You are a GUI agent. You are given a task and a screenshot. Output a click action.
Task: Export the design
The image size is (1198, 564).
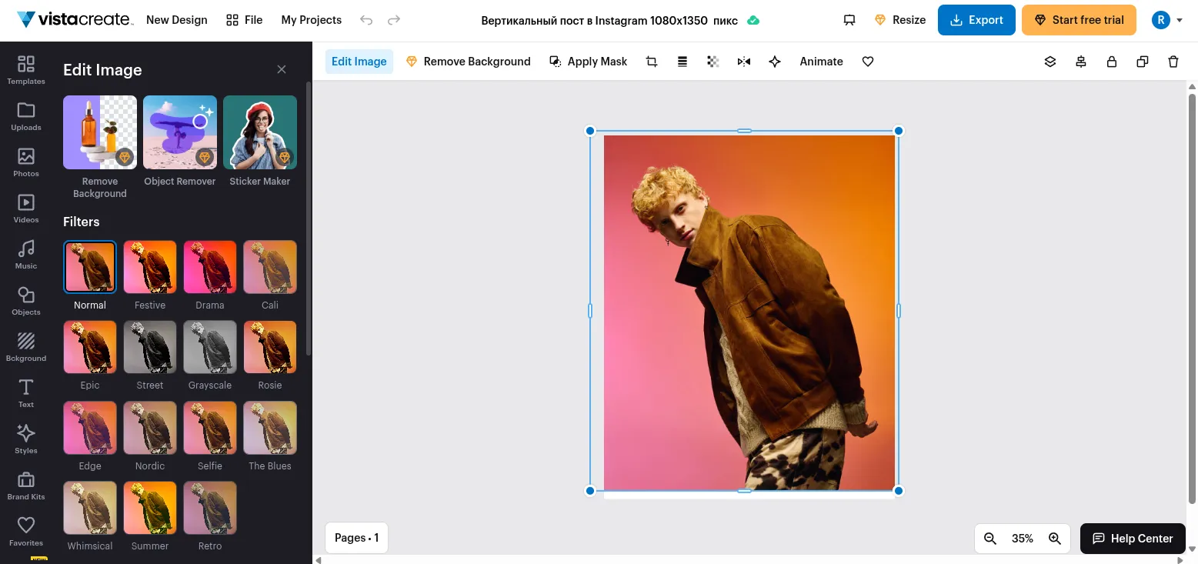976,19
